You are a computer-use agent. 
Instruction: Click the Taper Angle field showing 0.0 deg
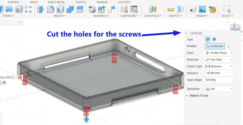[x=219, y=80]
